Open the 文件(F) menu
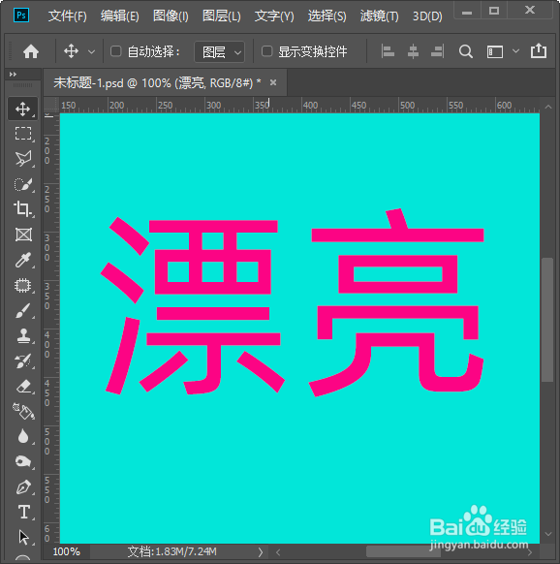The height and width of the screenshot is (564, 560). (x=67, y=16)
